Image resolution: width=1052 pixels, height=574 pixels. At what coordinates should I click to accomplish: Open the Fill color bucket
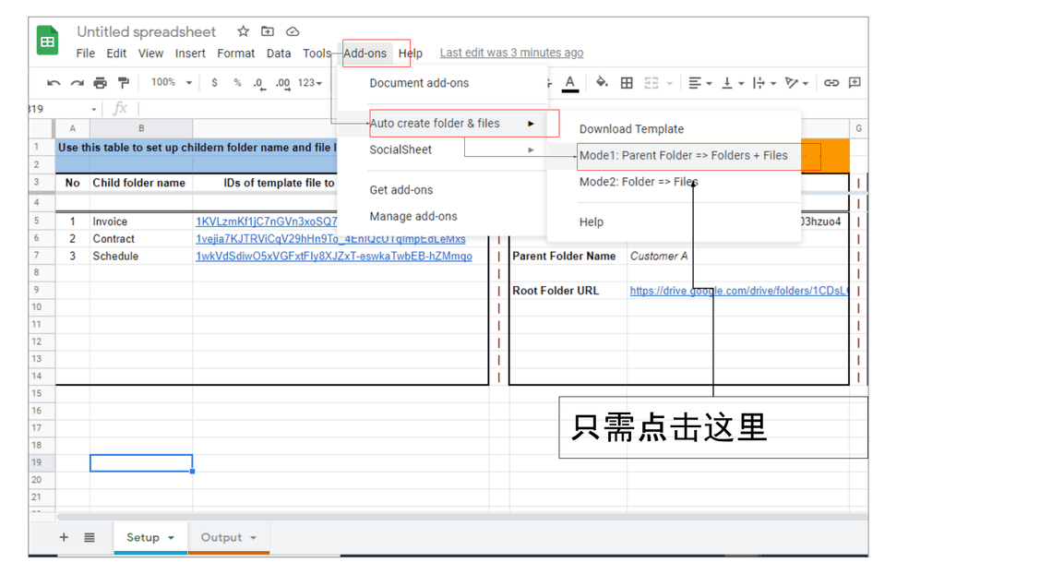(x=602, y=83)
